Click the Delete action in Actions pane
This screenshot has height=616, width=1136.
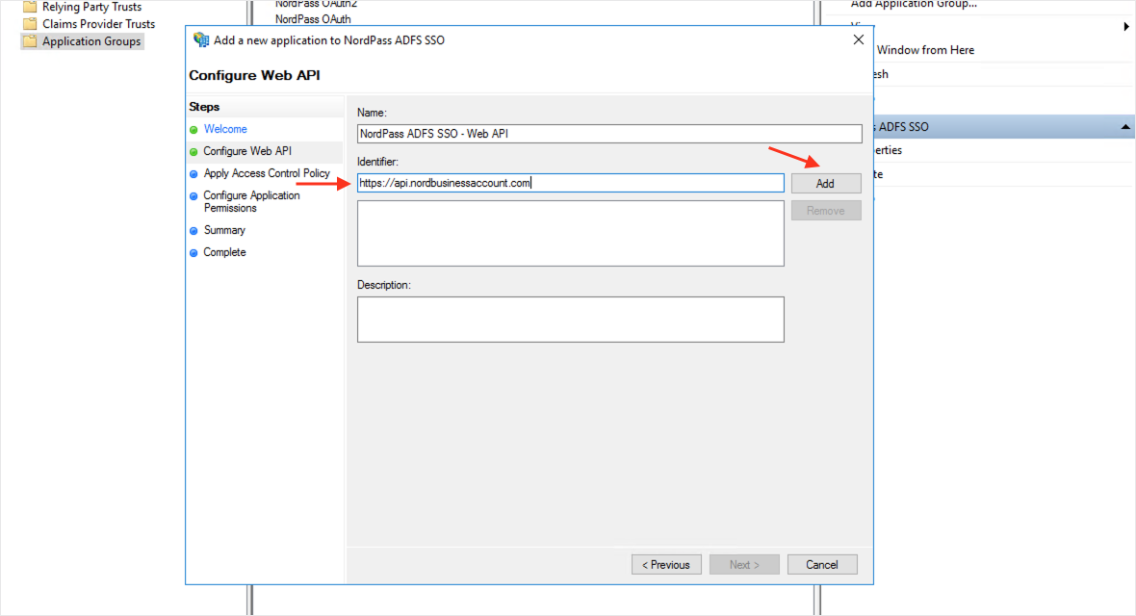click(x=879, y=174)
